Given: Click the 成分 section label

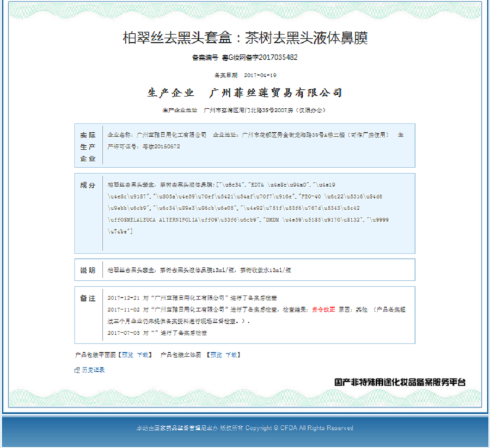Looking at the screenshot, I should (x=88, y=185).
